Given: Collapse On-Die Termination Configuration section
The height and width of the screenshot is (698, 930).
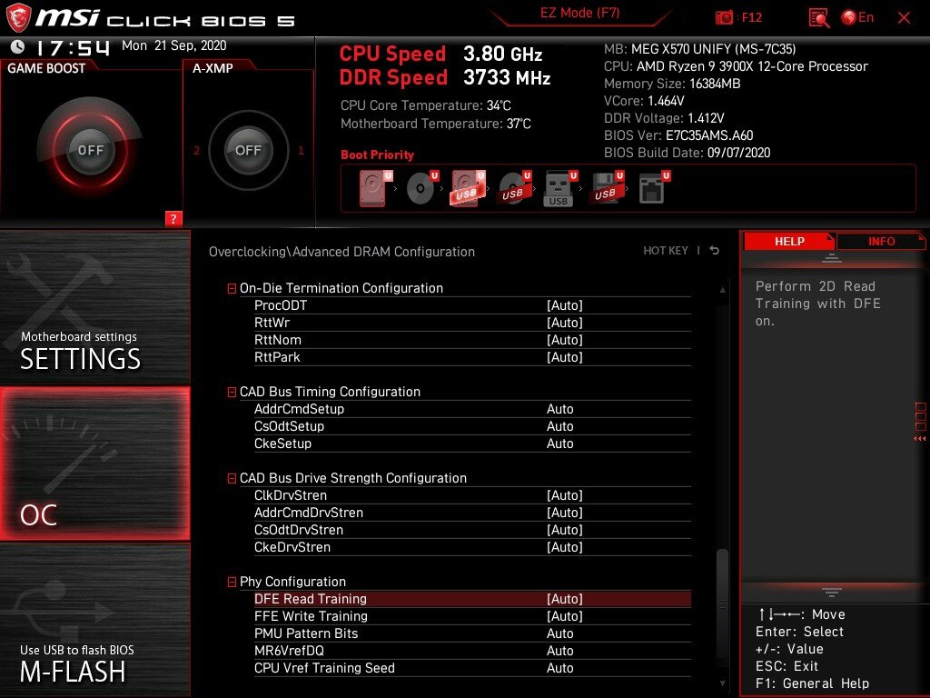Looking at the screenshot, I should (232, 288).
